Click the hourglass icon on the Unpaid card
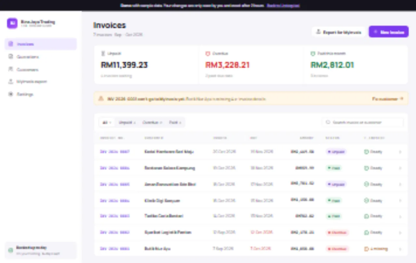The width and height of the screenshot is (416, 263). 103,53
